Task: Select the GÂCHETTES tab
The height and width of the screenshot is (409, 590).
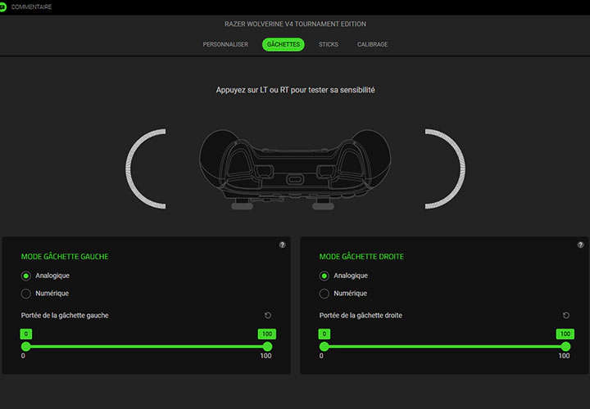Action: point(284,44)
